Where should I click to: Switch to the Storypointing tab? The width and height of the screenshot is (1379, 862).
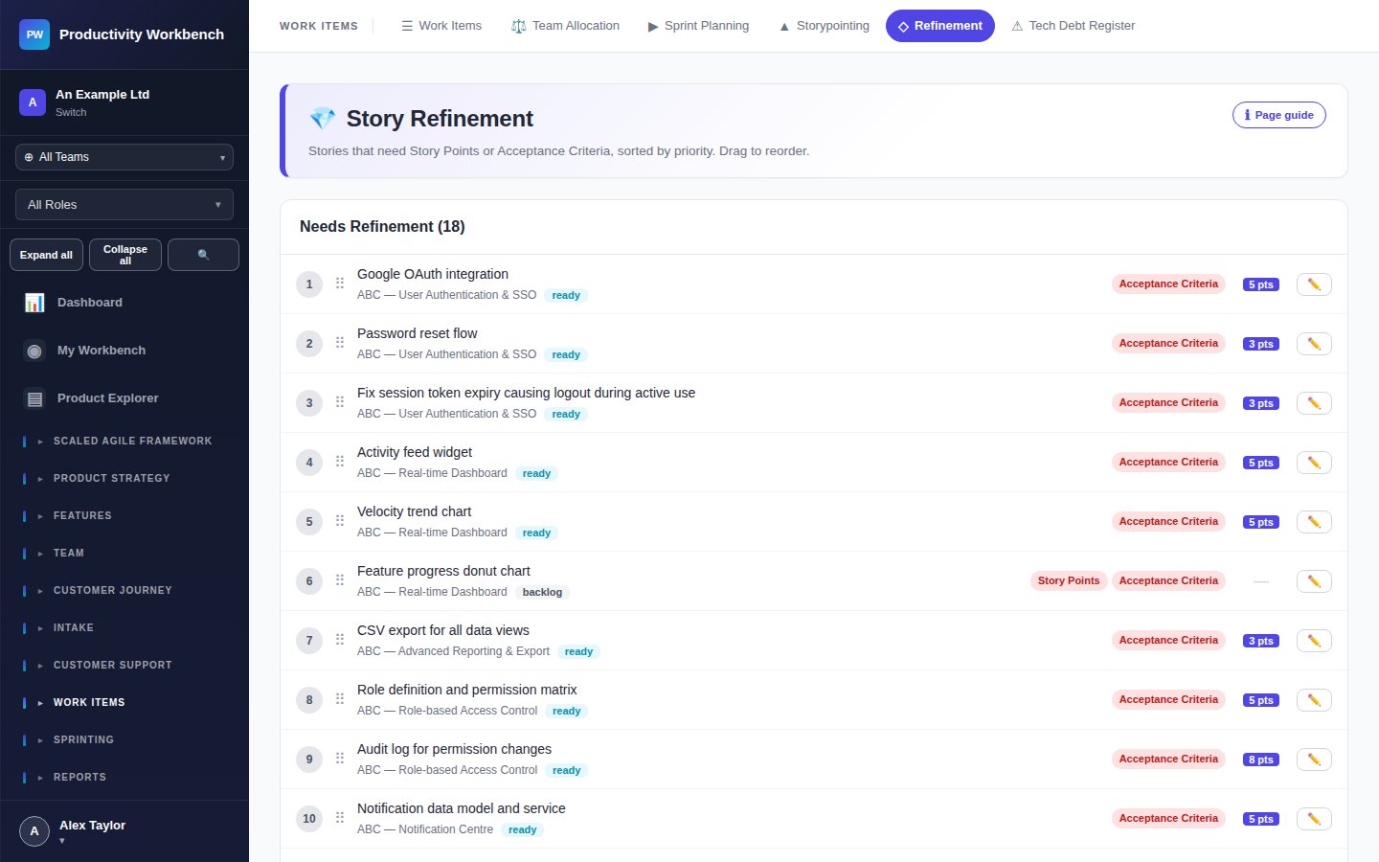(x=824, y=26)
